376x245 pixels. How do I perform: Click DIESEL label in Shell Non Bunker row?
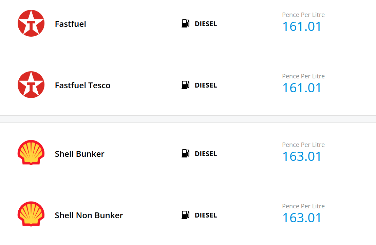pyautogui.click(x=206, y=215)
